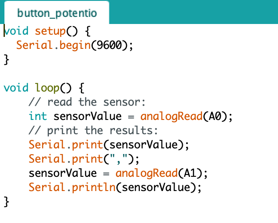Click the int type keyword
This screenshot has width=278, height=223.
pos(38,116)
